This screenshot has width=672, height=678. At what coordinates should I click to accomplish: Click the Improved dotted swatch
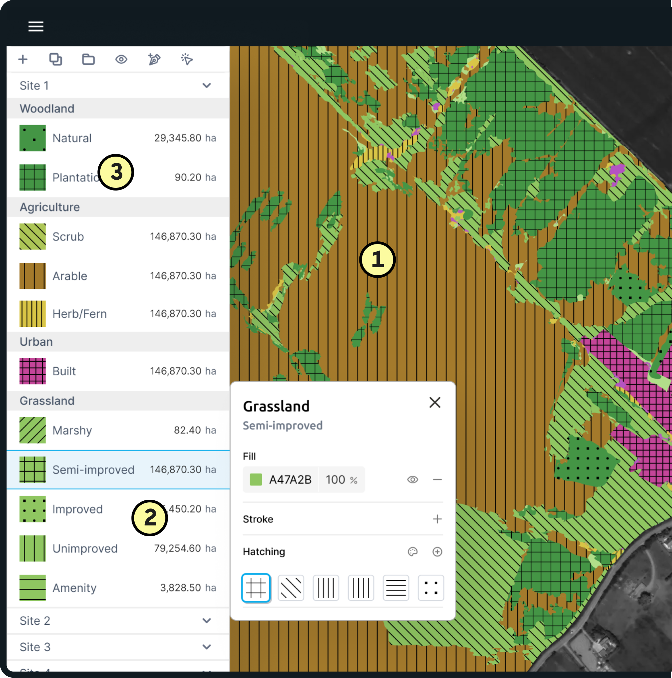click(33, 509)
